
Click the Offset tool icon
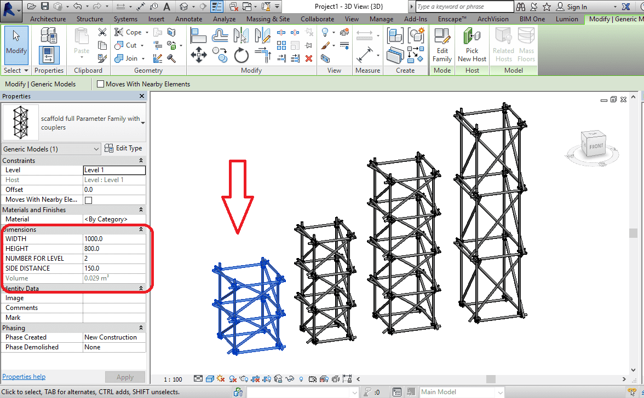click(x=220, y=35)
